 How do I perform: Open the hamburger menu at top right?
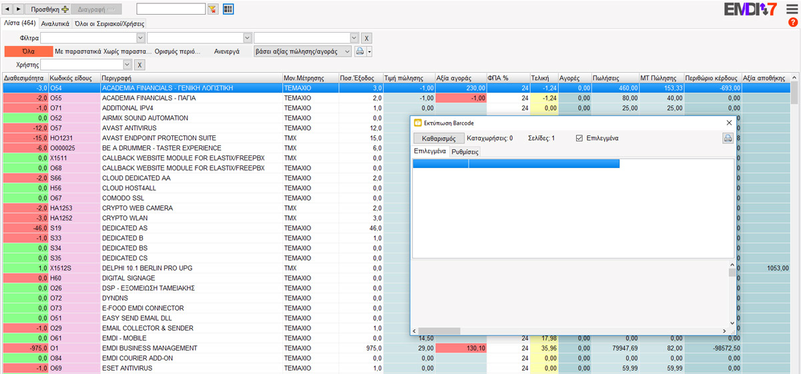[x=792, y=9]
